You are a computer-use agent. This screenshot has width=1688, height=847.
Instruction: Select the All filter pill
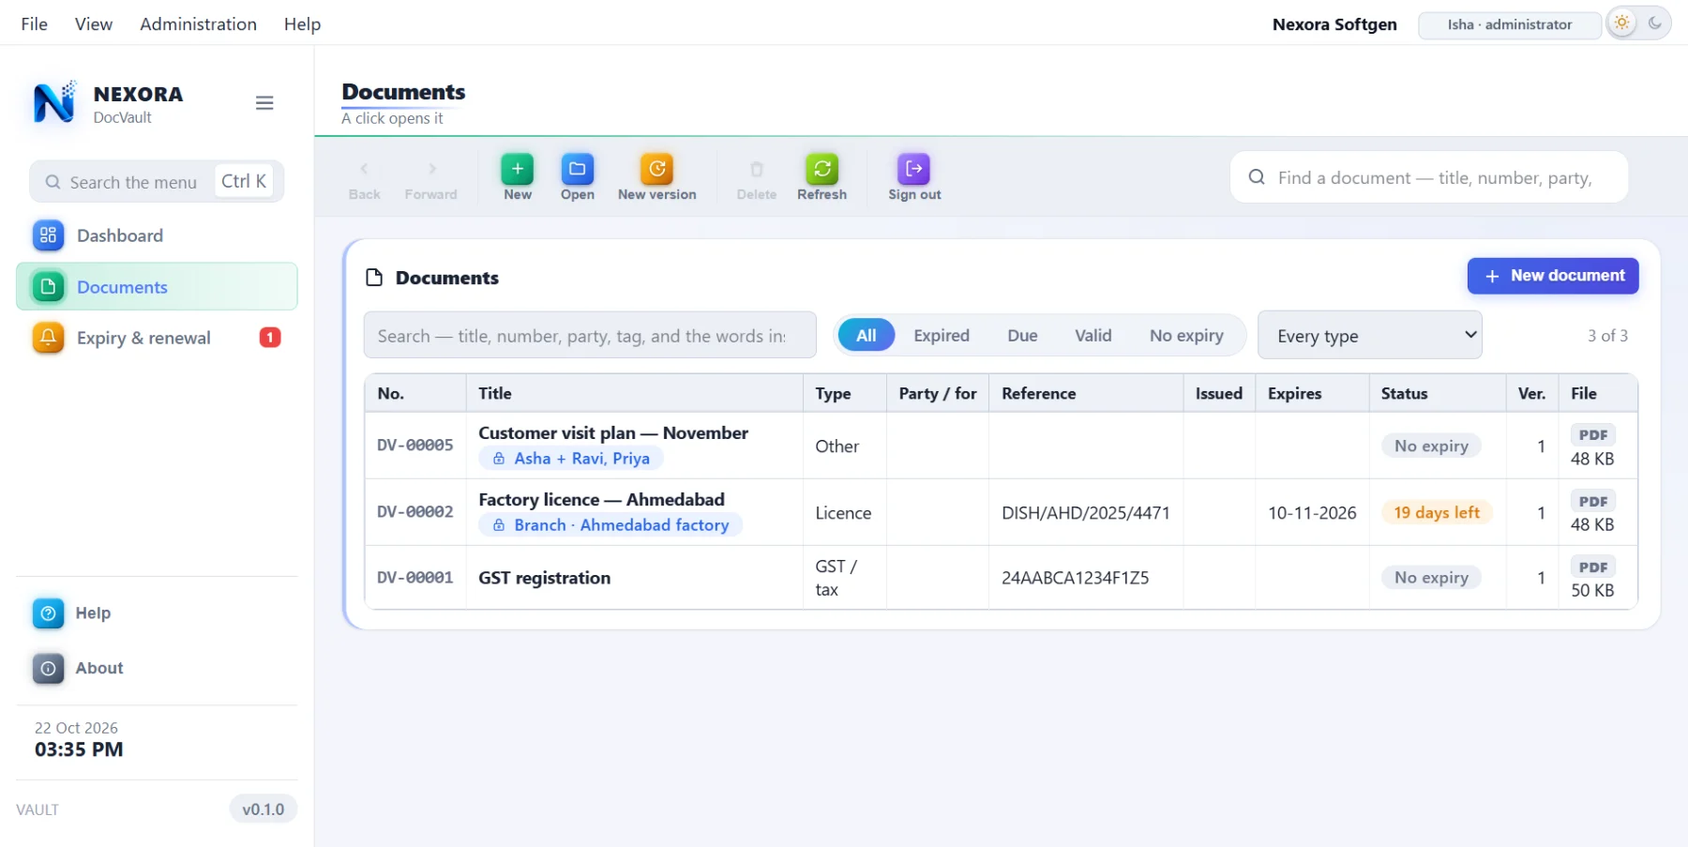[866, 335]
